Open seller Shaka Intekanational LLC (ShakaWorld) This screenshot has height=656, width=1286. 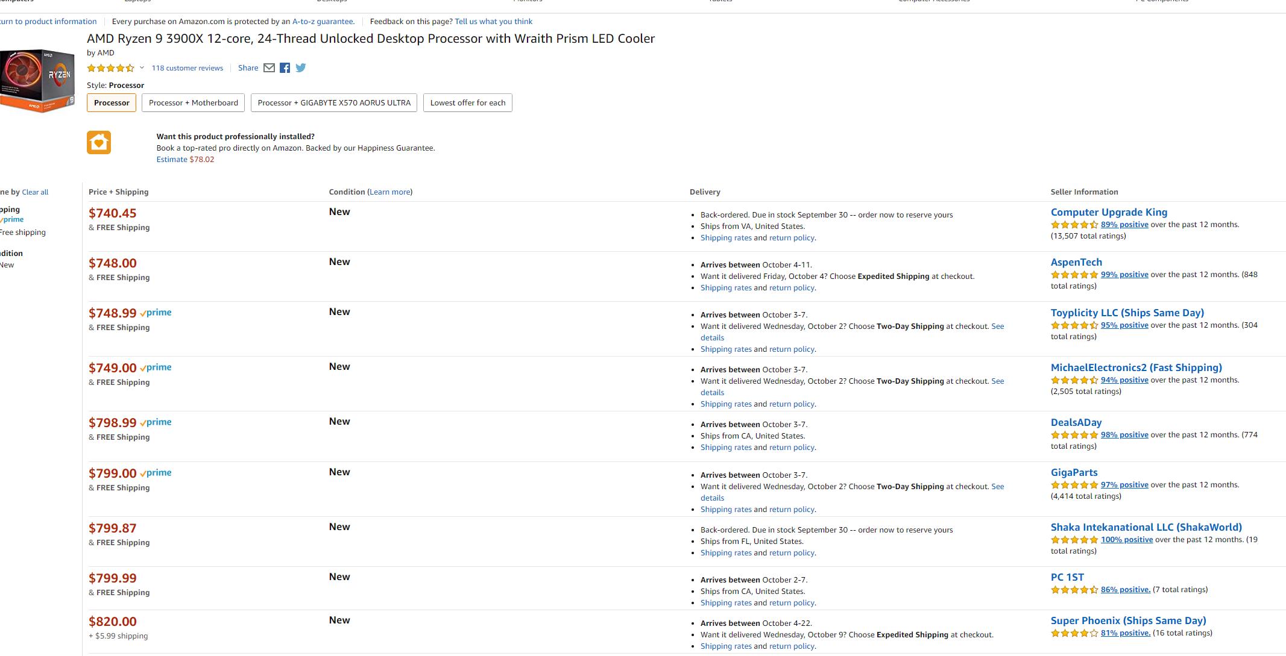coord(1146,527)
